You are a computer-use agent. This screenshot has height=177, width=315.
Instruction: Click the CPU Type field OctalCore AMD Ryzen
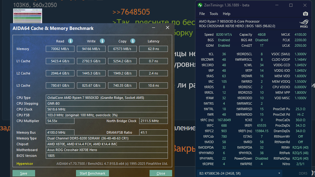[x=107, y=98]
